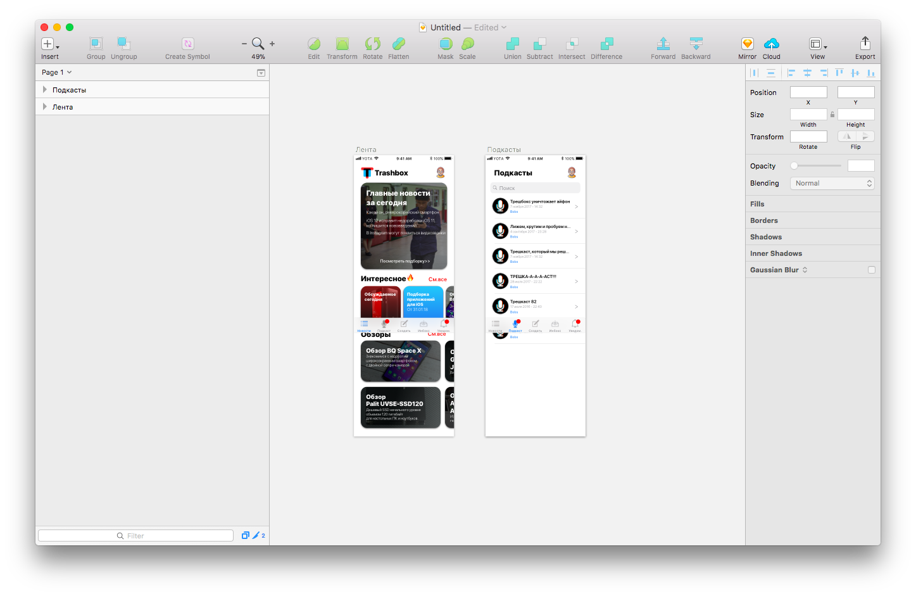This screenshot has width=916, height=596.
Task: Zoom in with the plus button
Action: [272, 44]
